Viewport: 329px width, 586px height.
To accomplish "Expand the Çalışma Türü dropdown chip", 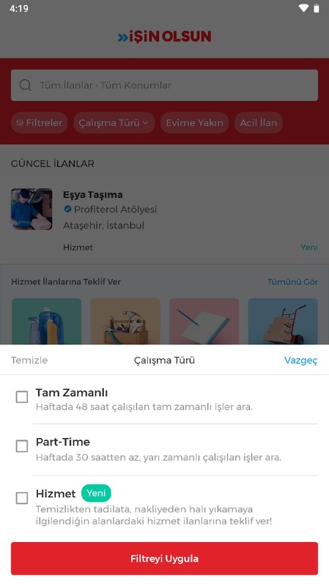I will (x=114, y=122).
